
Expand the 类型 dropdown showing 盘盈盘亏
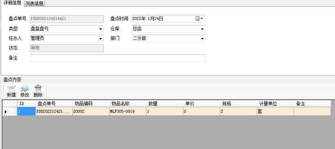100,29
